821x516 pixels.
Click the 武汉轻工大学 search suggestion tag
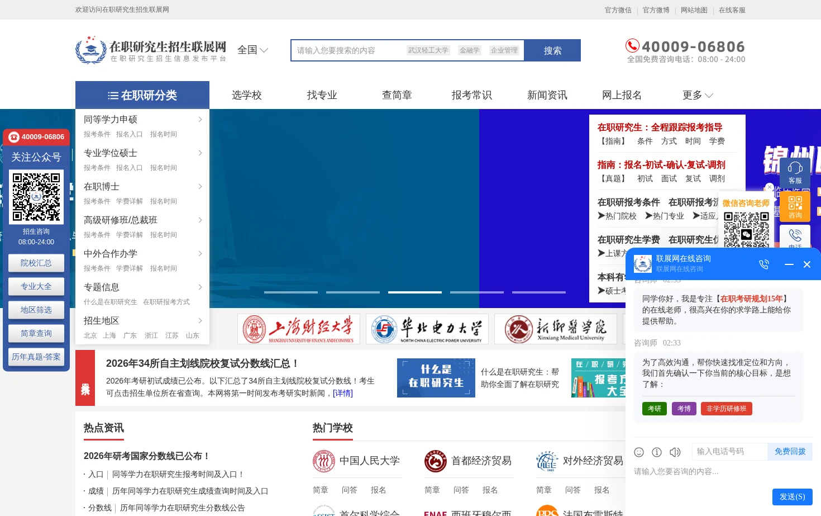pyautogui.click(x=428, y=50)
